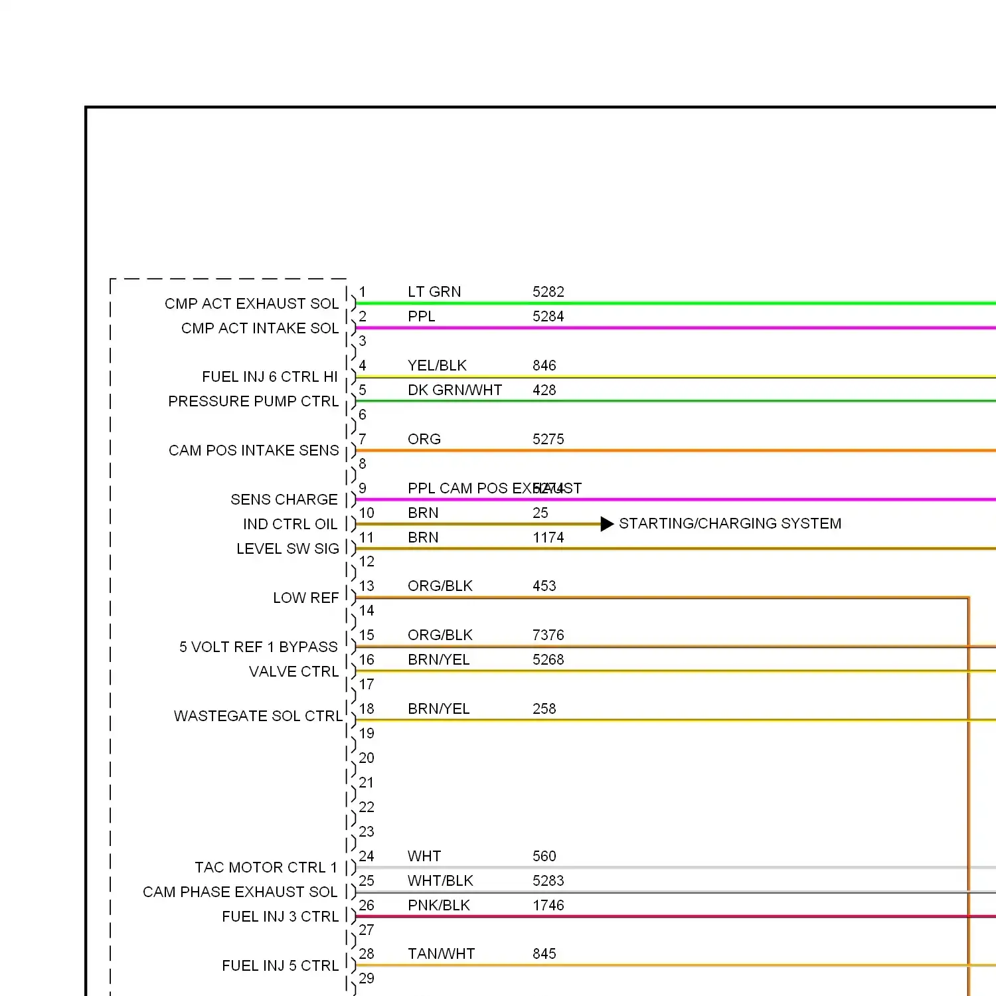This screenshot has width=996, height=996.
Task: Click circuit number 5268
Action: [x=548, y=660]
